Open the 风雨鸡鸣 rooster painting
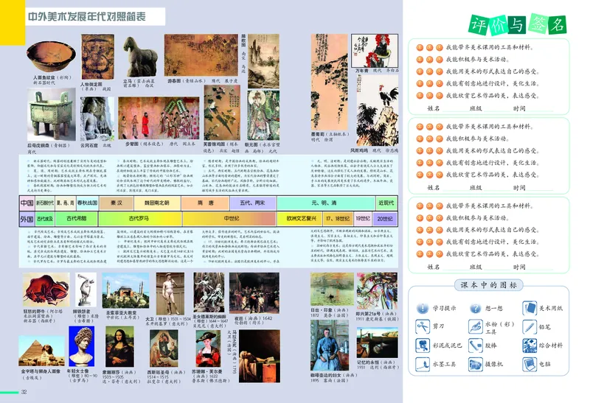This screenshot has width=590, height=403. pos(378,111)
